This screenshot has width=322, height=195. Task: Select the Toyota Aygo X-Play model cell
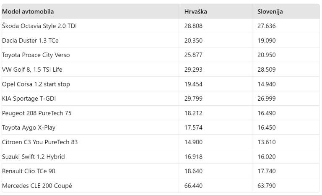[x=29, y=127]
